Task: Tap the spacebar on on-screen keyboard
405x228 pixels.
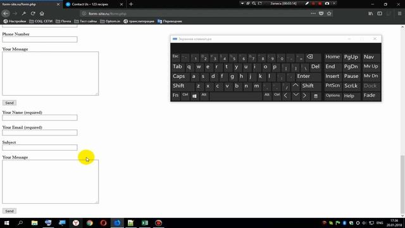Action: tap(236, 96)
